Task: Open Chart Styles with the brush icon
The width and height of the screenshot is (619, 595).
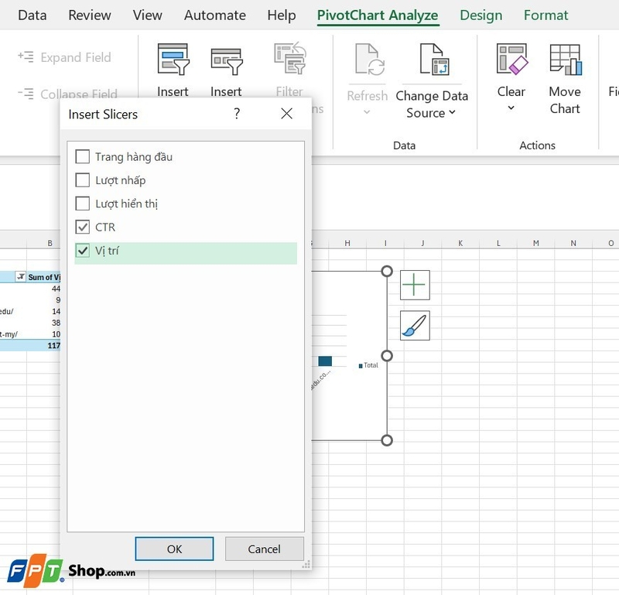Action: coord(415,325)
